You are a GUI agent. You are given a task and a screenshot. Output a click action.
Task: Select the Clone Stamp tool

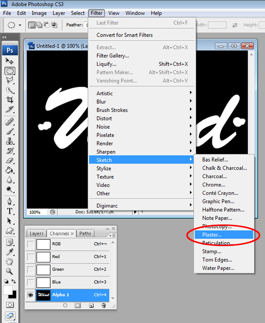[x=9, y=141]
